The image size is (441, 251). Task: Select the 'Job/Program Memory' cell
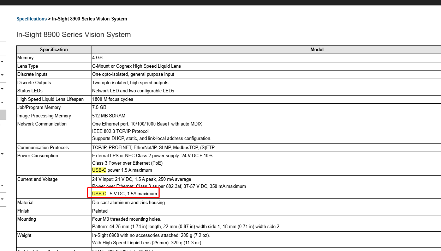(54, 108)
